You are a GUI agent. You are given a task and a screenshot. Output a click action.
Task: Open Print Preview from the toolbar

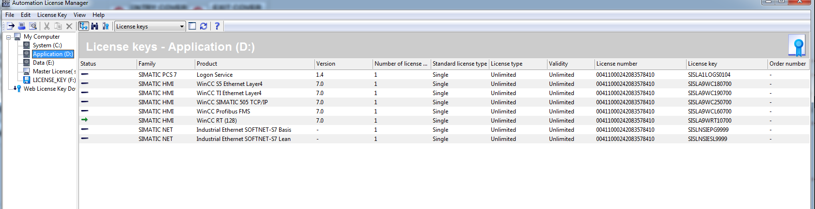(33, 26)
